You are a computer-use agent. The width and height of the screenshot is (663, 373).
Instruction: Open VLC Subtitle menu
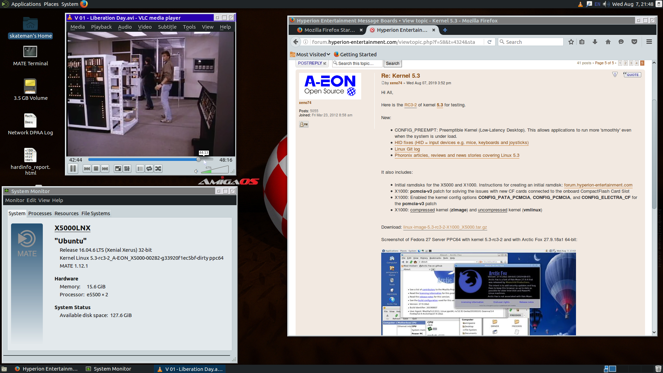coord(167,27)
